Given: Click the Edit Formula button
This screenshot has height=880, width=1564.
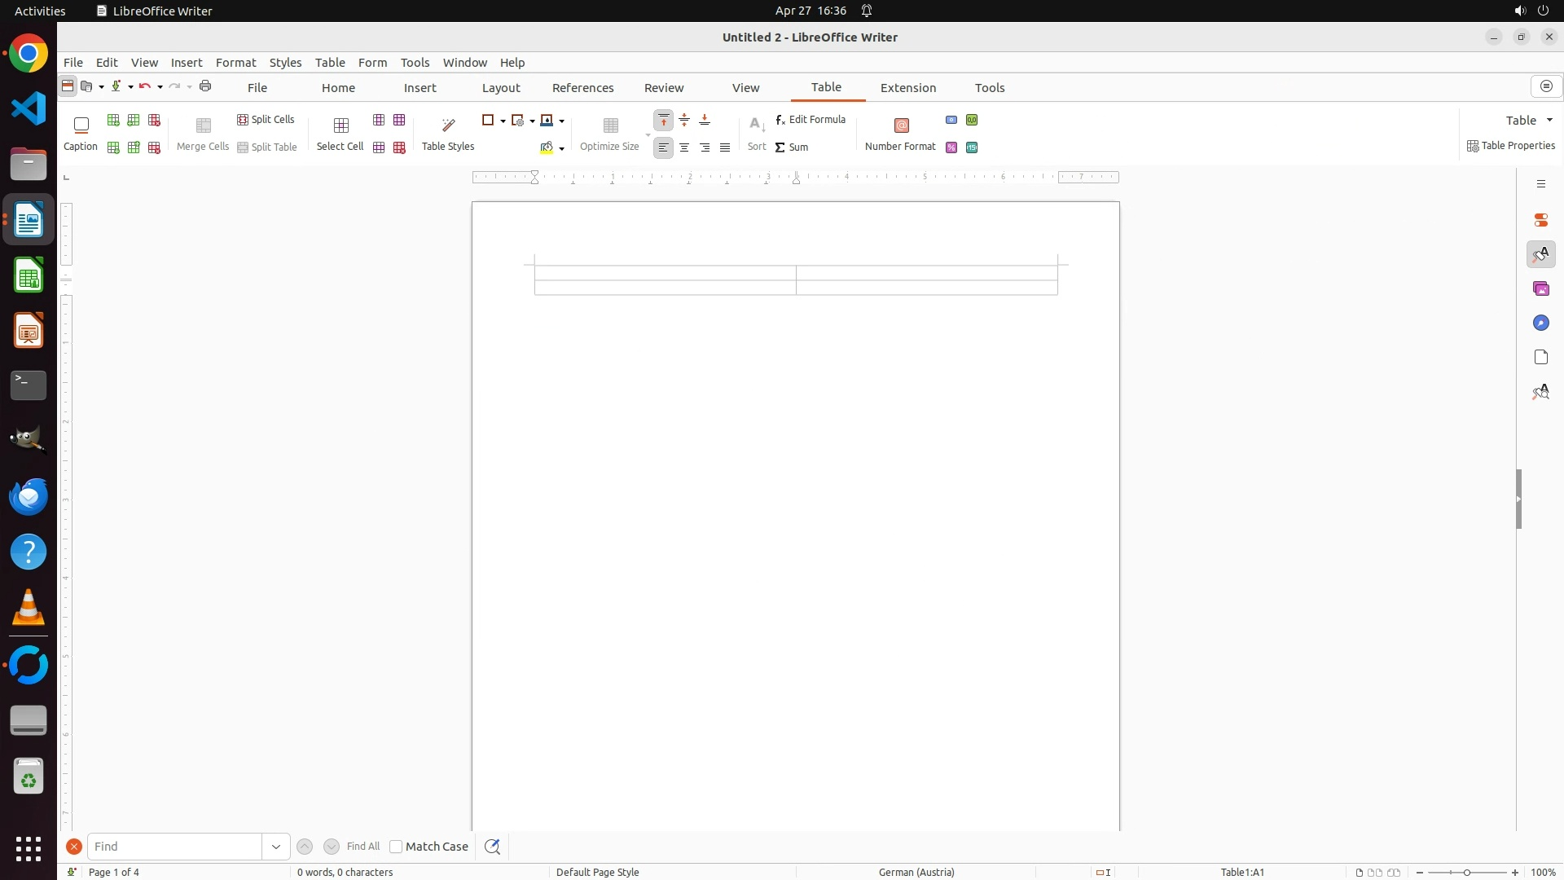Looking at the screenshot, I should pos(811,120).
